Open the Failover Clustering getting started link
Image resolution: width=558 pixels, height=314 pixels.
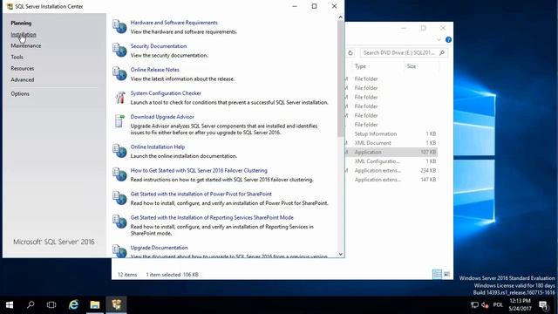[199, 170]
